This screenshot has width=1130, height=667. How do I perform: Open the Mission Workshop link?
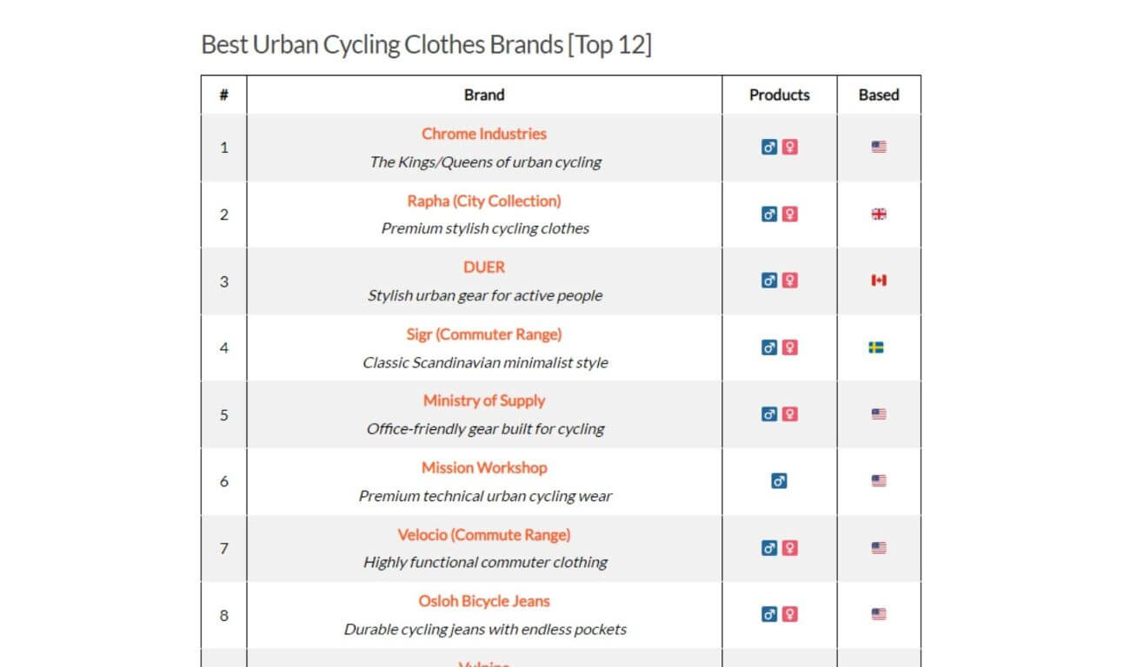[484, 467]
